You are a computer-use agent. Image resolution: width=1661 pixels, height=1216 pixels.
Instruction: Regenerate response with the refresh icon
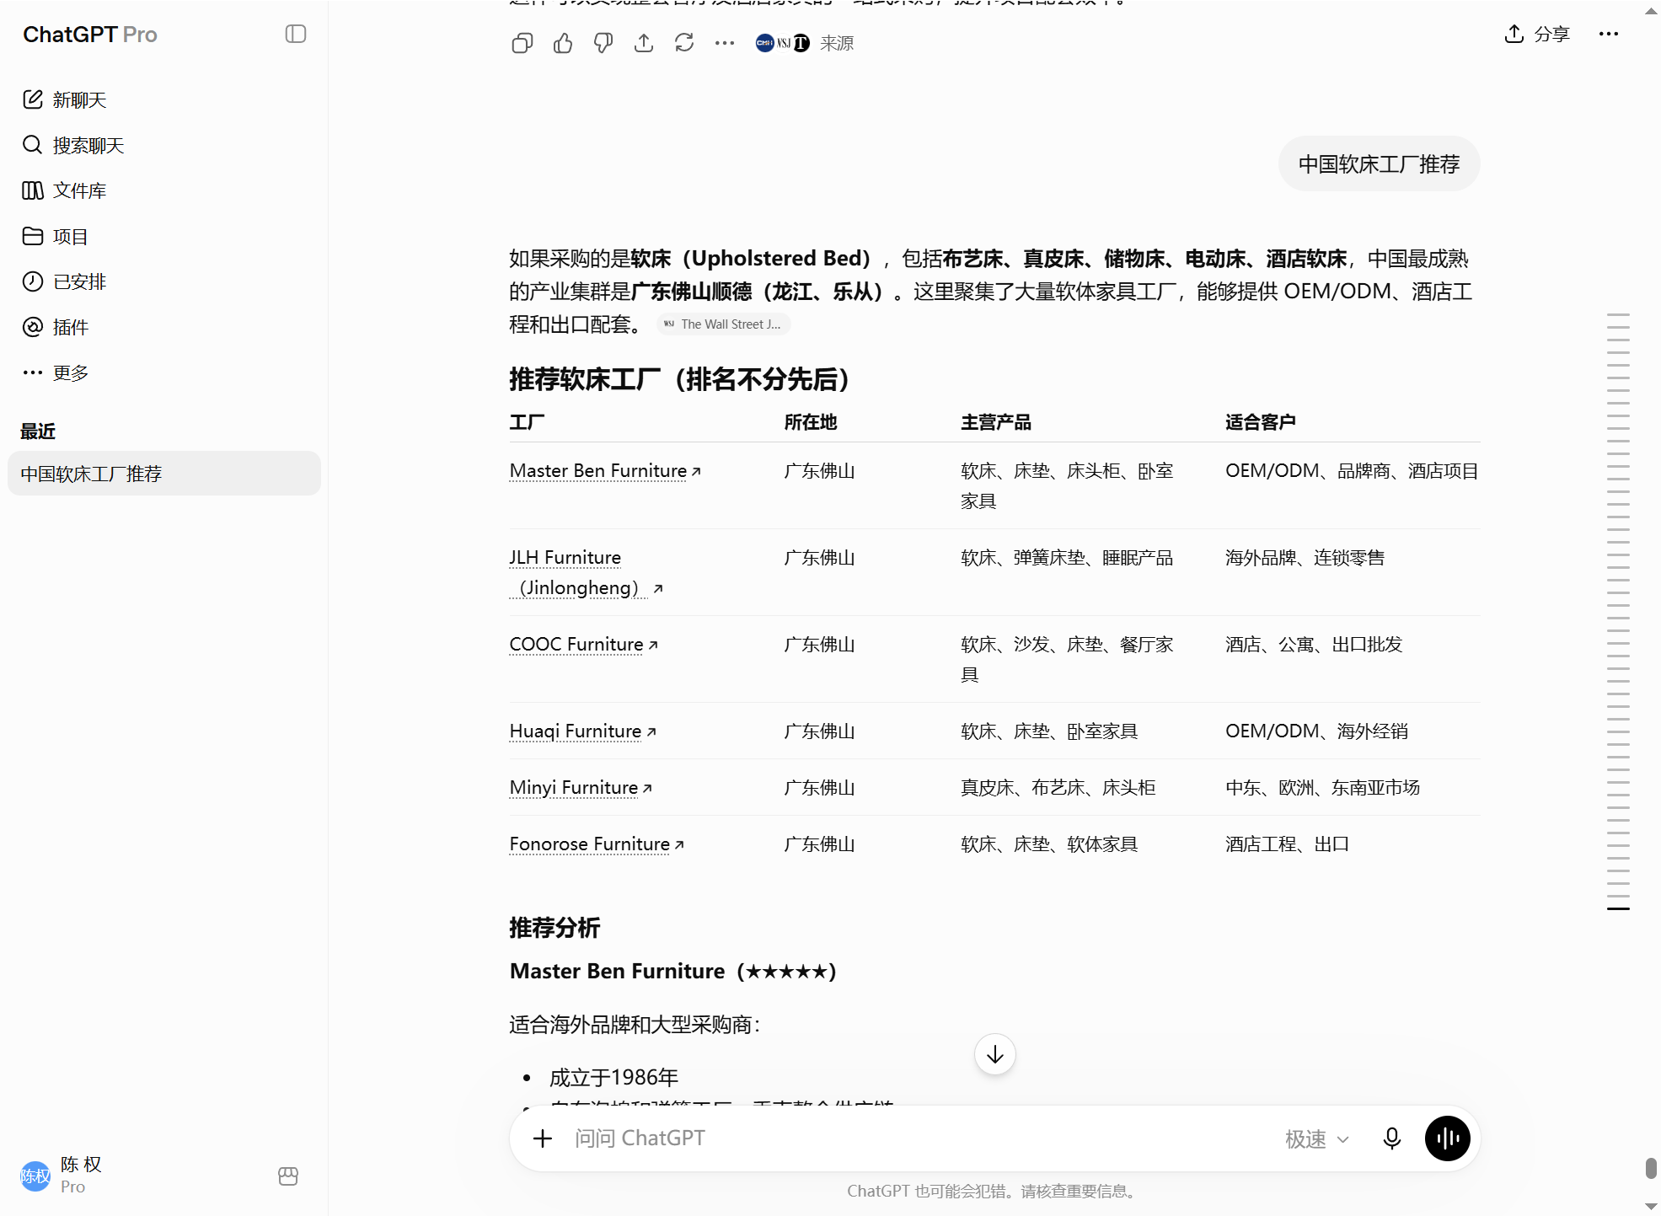pos(684,43)
